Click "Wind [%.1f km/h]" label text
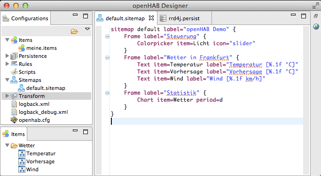321x176 pixels. coord(235,79)
